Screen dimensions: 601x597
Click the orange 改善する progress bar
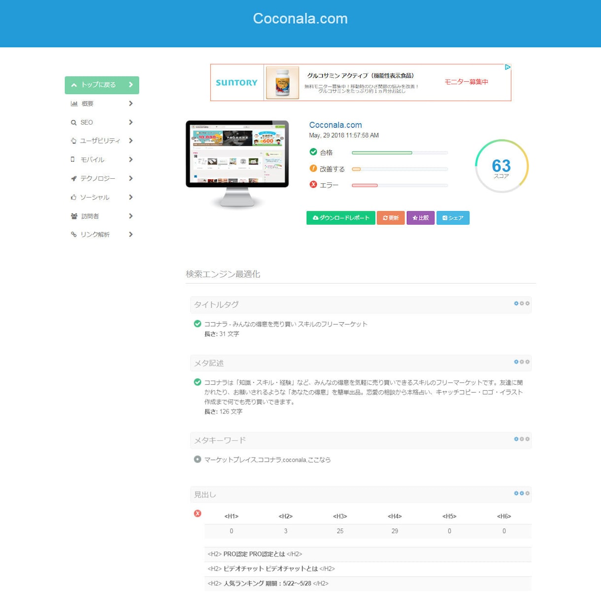pos(400,169)
